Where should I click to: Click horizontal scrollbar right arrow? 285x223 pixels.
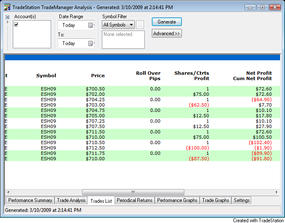(276, 192)
